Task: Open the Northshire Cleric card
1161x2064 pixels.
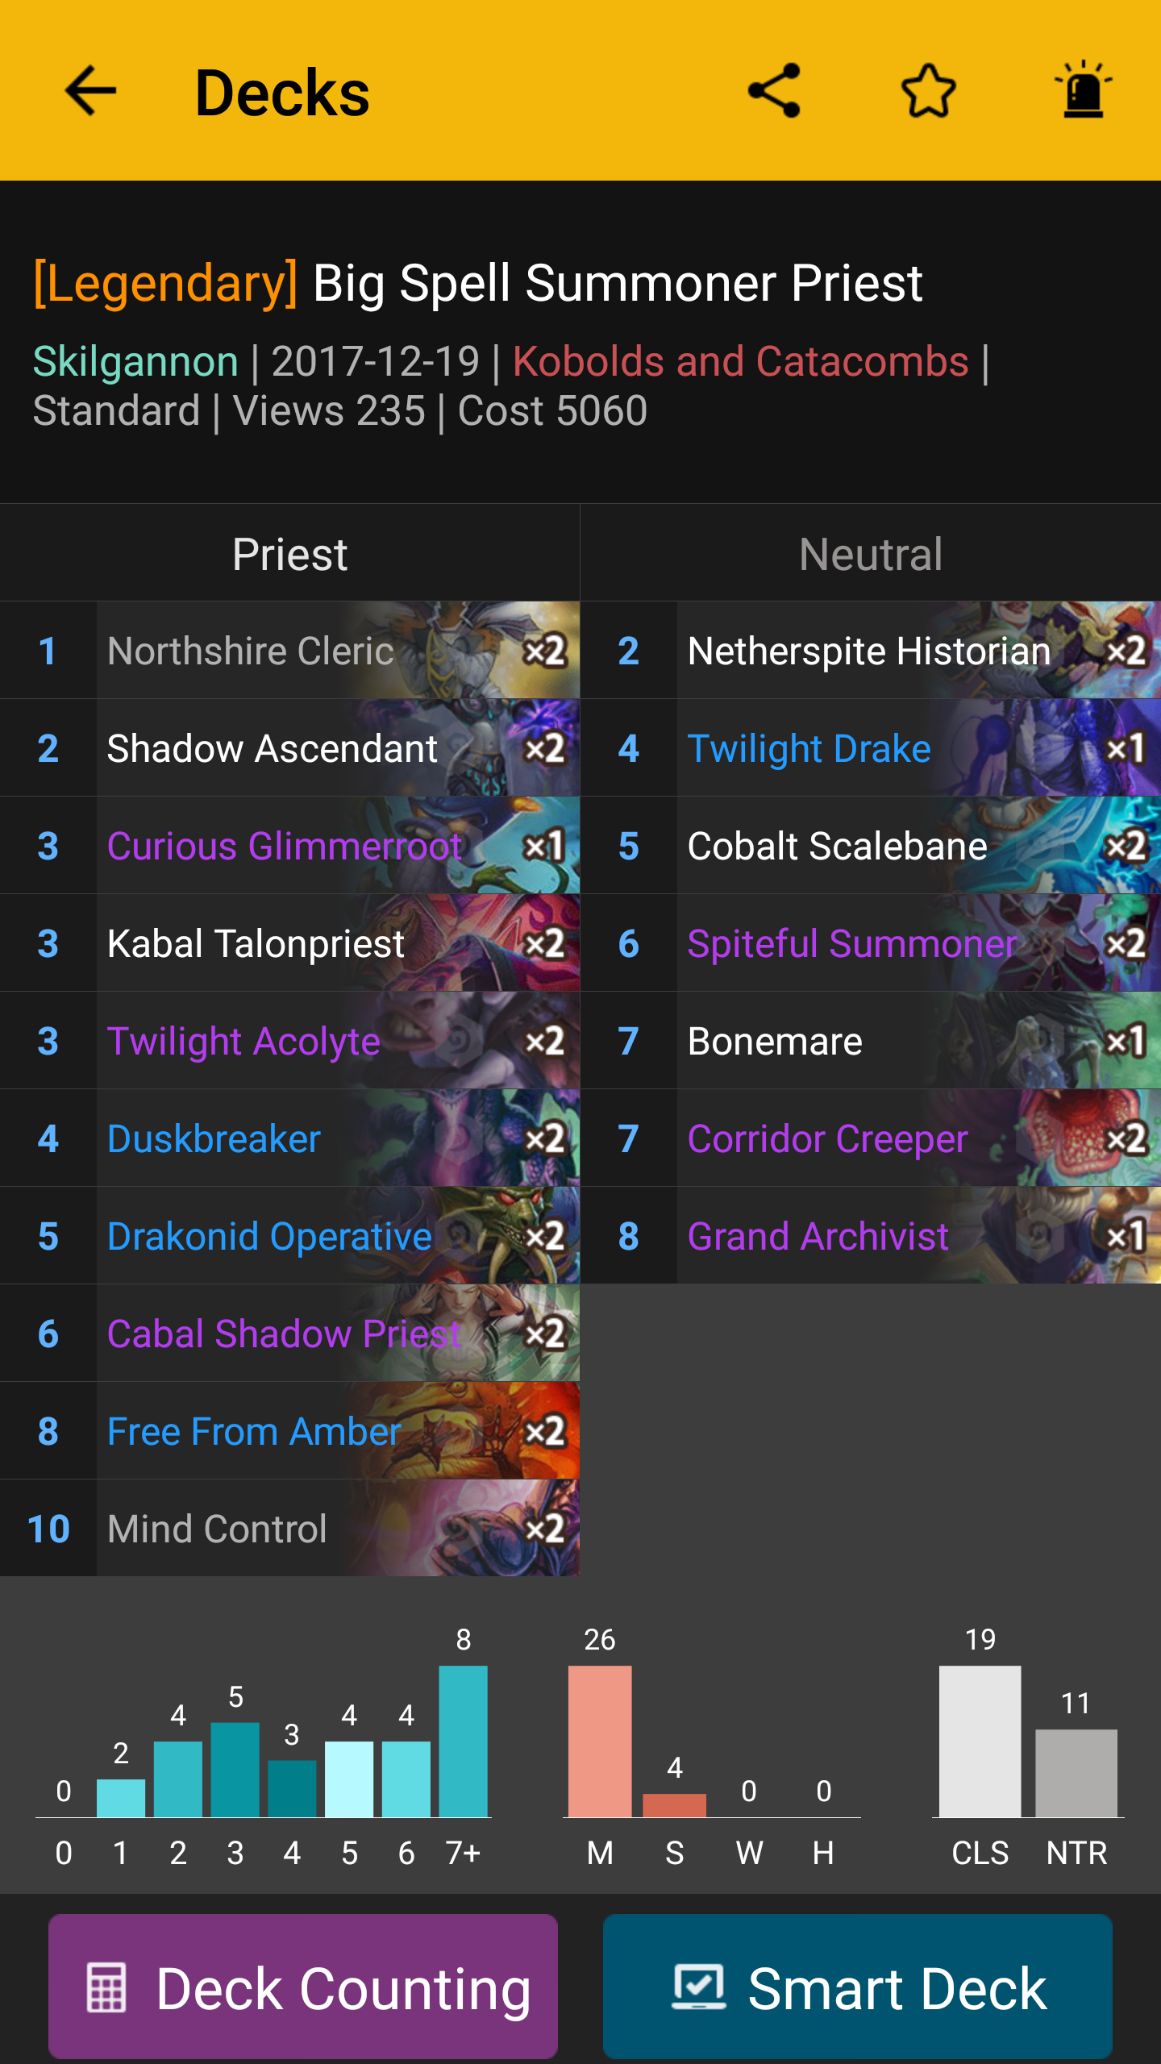Action: pyautogui.click(x=290, y=651)
